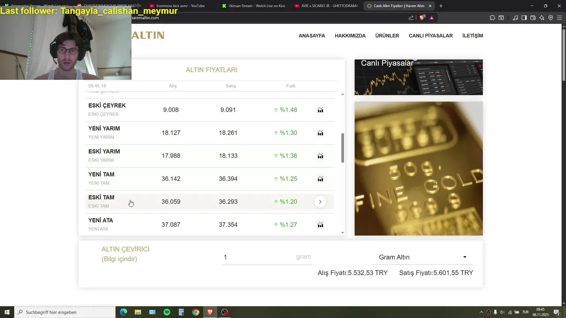Open File Explorer from taskbar
This screenshot has height=318, width=566.
138,312
